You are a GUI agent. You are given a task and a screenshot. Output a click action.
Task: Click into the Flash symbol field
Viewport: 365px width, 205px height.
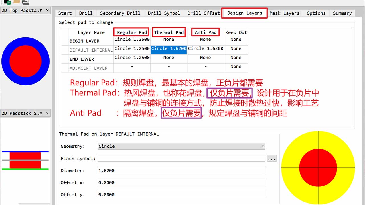pyautogui.click(x=181, y=159)
